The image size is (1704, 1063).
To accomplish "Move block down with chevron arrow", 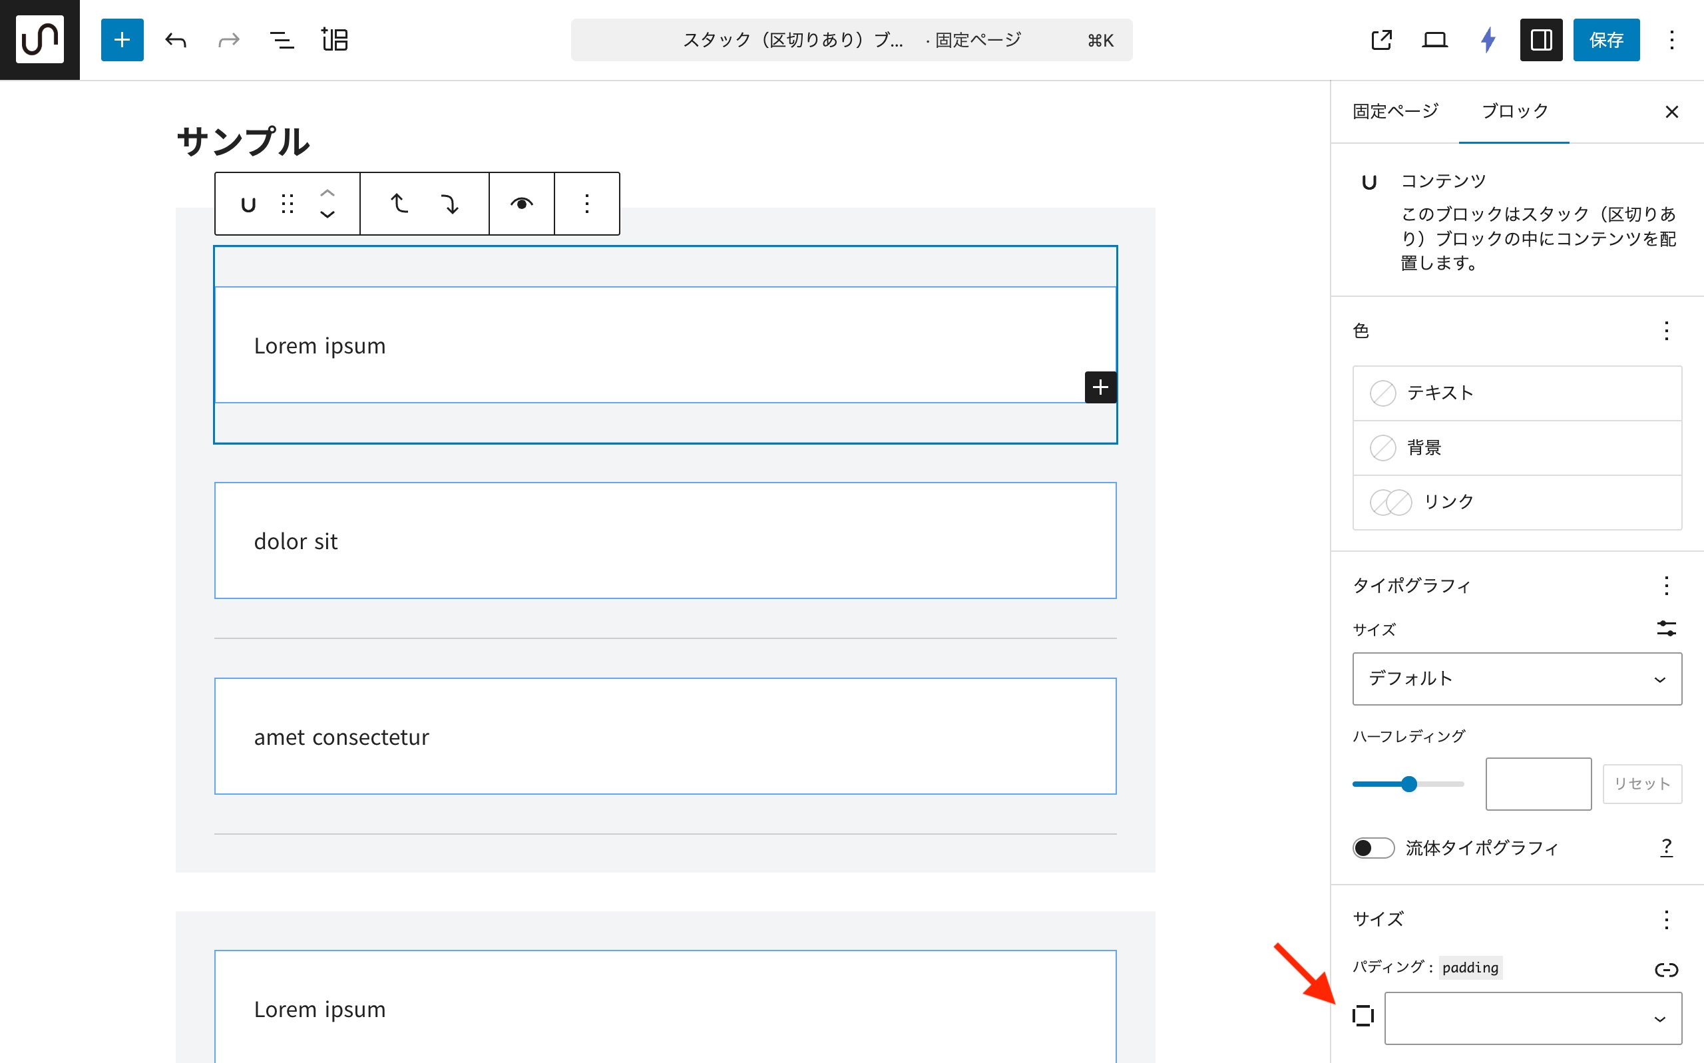I will click(327, 215).
